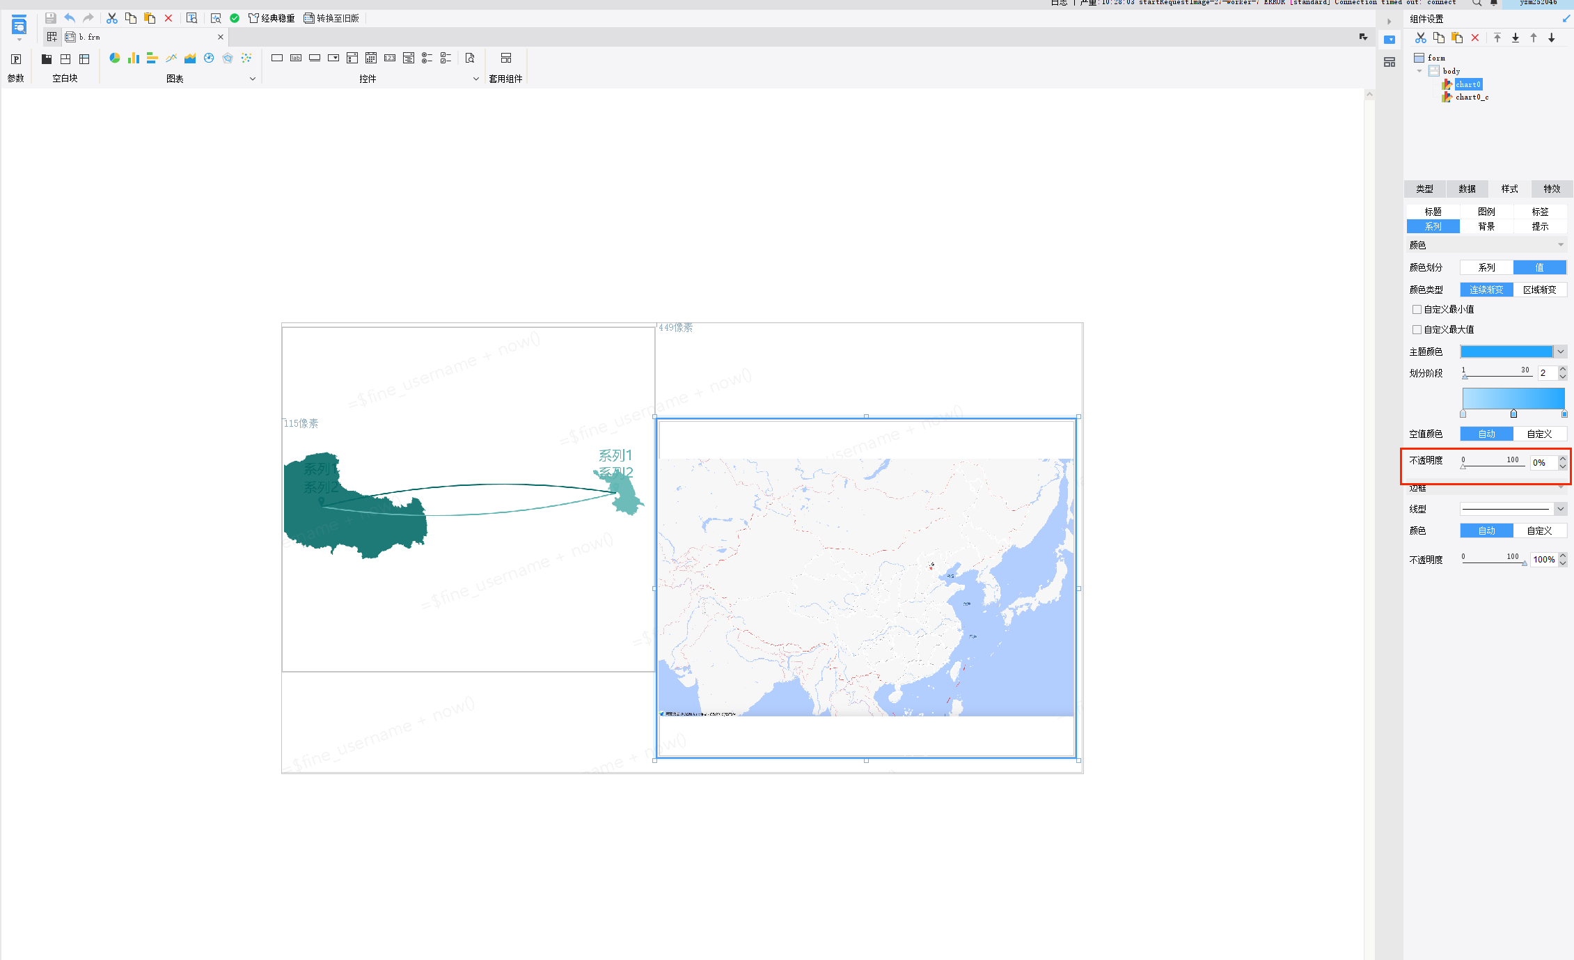
Task: Move component to top in panel
Action: click(1497, 38)
